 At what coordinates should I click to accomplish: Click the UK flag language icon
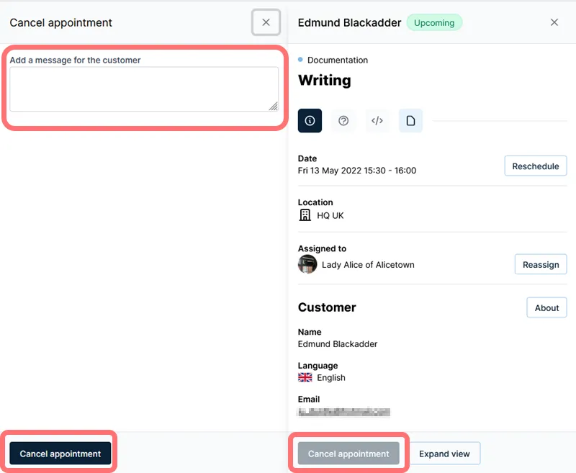[x=305, y=377]
